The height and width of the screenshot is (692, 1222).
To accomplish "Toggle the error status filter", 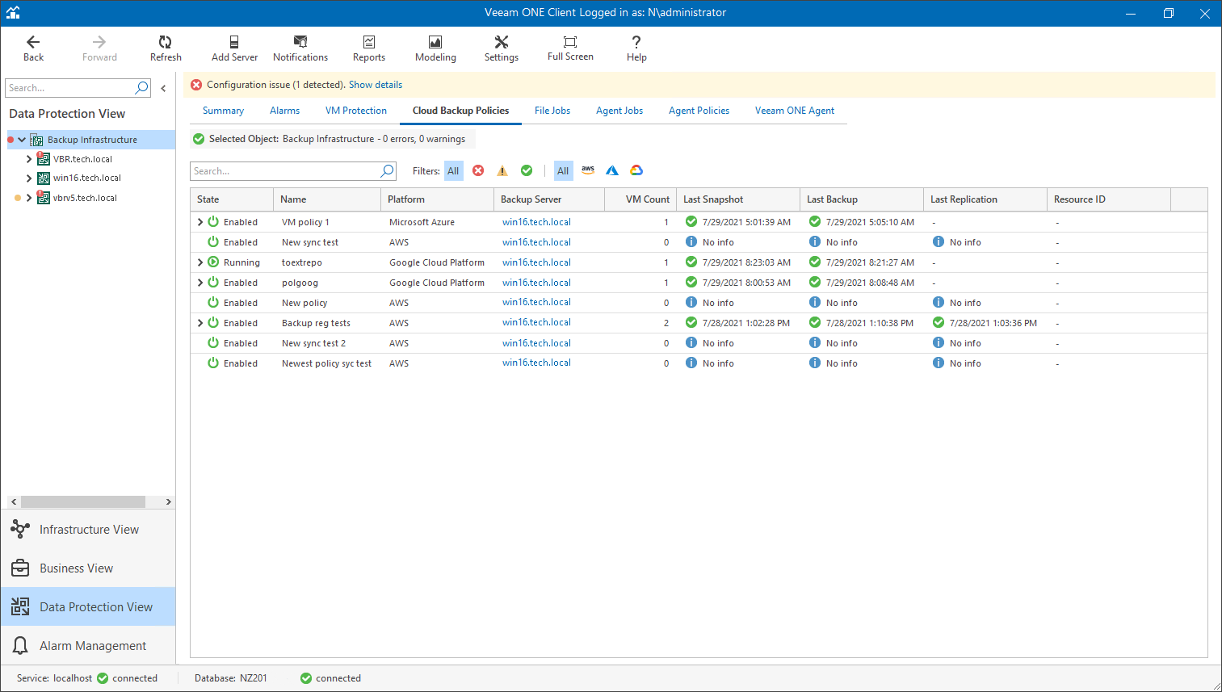I will click(478, 170).
